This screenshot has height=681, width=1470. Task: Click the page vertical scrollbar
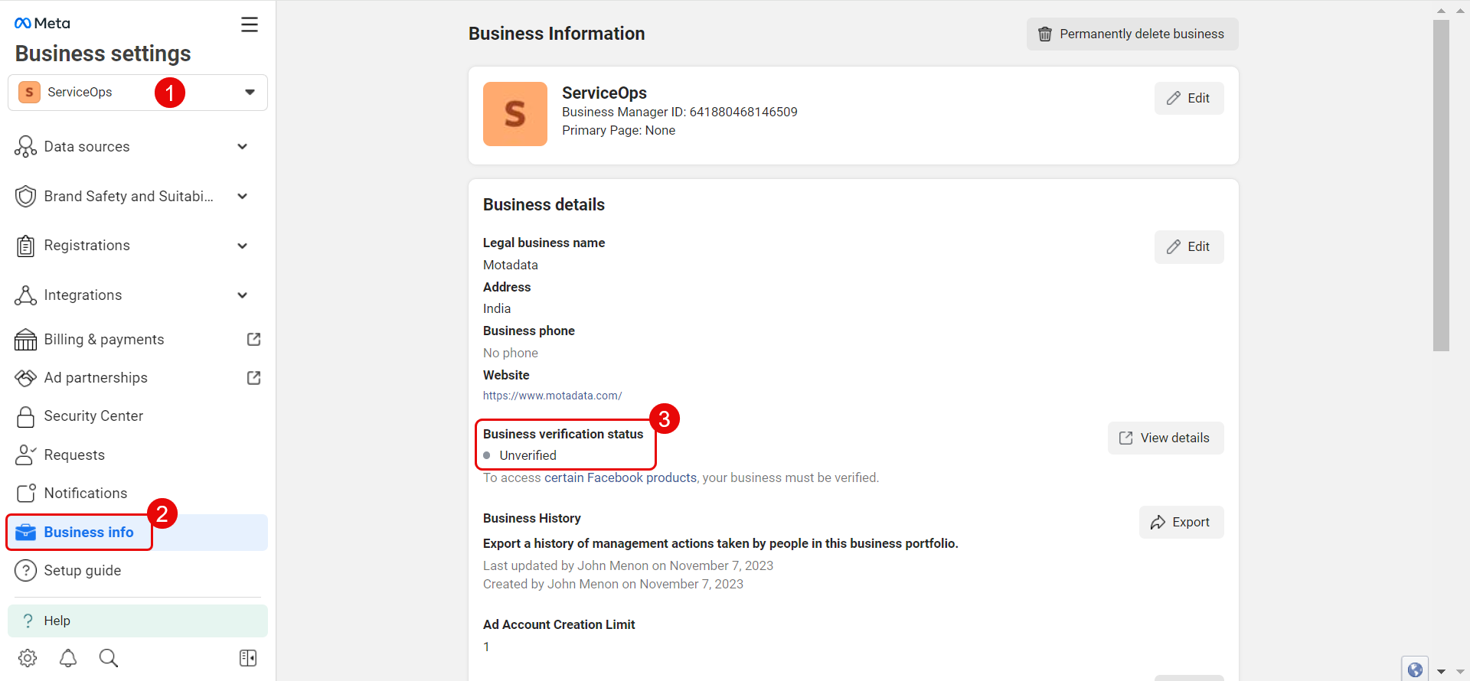pyautogui.click(x=1441, y=184)
